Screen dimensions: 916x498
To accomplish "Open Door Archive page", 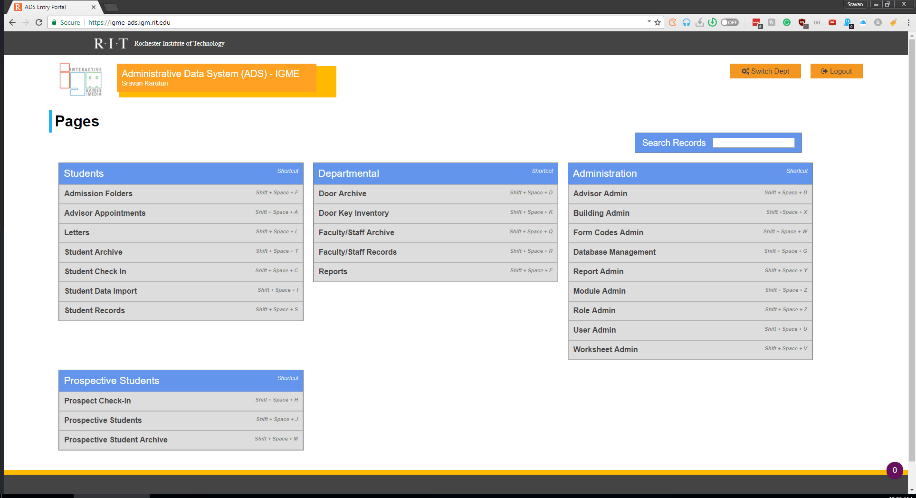I will pos(436,194).
